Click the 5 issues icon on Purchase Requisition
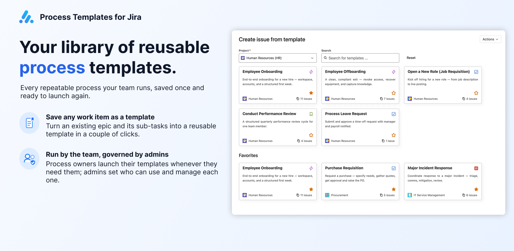This screenshot has height=251, width=514. coord(381,195)
